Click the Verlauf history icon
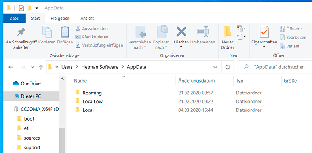Image resolution: width=312 pixels, height=153 pixels. pos(283,46)
